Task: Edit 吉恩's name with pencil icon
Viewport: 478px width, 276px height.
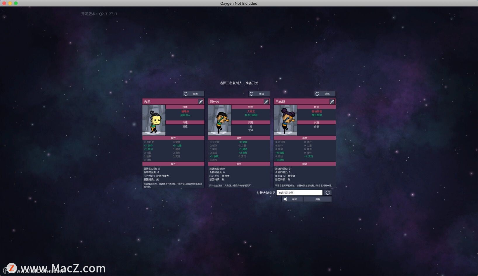Action: [200, 102]
